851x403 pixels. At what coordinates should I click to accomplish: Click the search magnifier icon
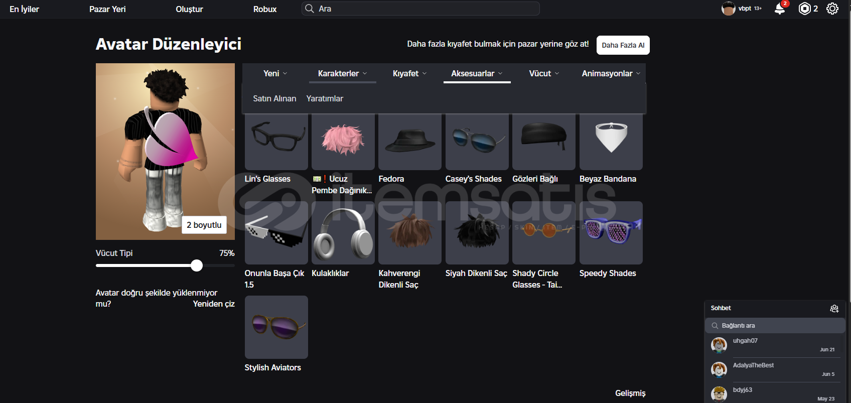310,9
